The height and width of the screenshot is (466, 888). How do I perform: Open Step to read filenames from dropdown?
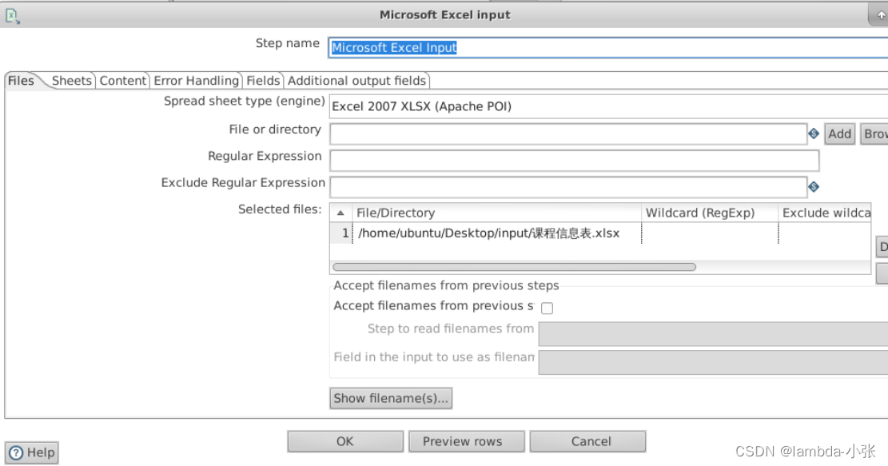click(713, 333)
